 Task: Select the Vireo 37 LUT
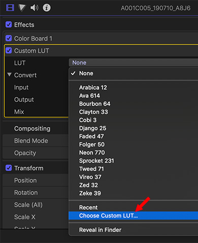(134, 177)
